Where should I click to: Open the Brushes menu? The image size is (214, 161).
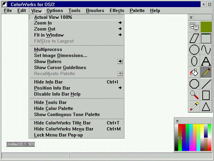(x=95, y=10)
